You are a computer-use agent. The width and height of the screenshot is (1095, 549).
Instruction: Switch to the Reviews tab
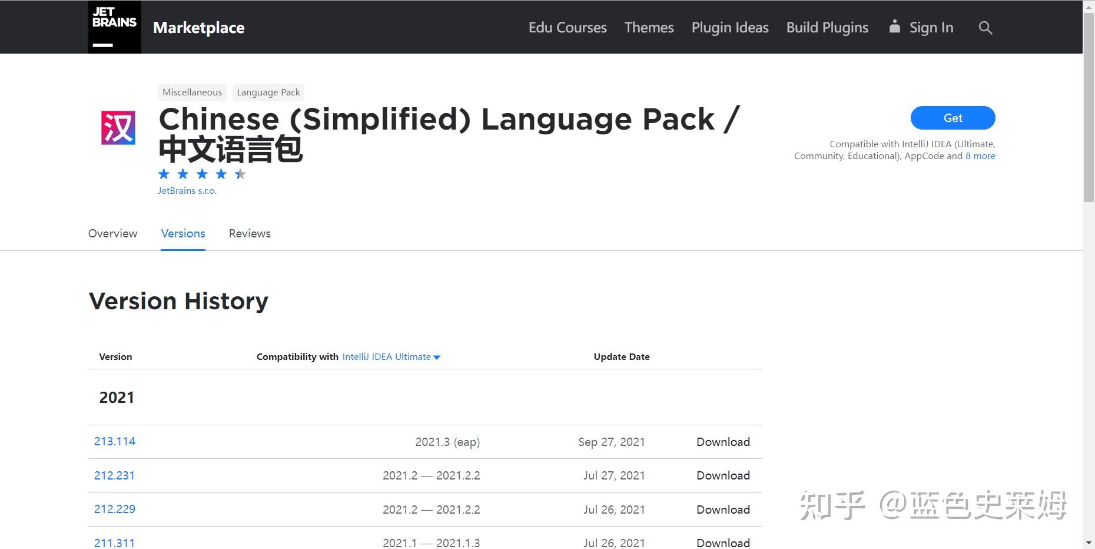[x=250, y=233]
